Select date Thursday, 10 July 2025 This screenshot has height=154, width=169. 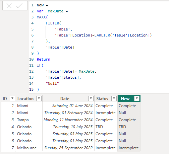coord(68,127)
